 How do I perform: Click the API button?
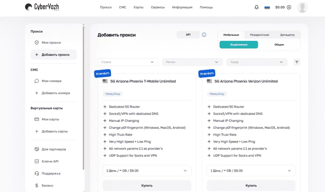coord(188,35)
